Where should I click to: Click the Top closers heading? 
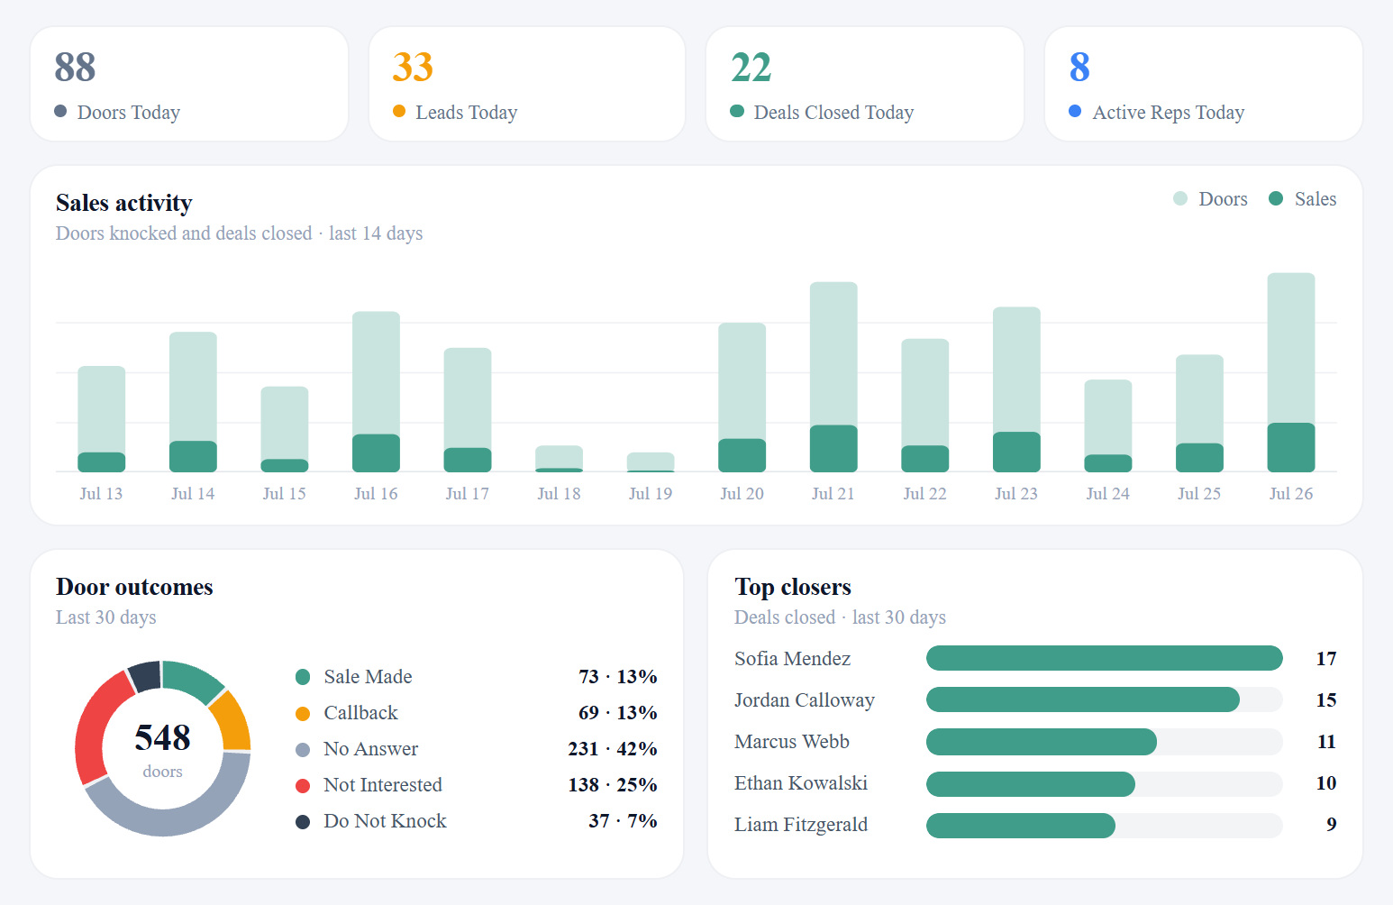(x=793, y=587)
